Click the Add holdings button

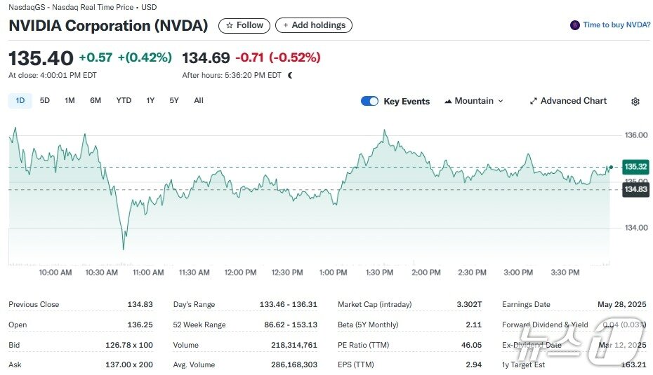[x=314, y=25]
